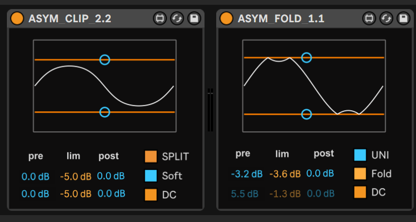
Task: Click upper threshold handle in ASYM_CLIP display
Action: pos(105,60)
